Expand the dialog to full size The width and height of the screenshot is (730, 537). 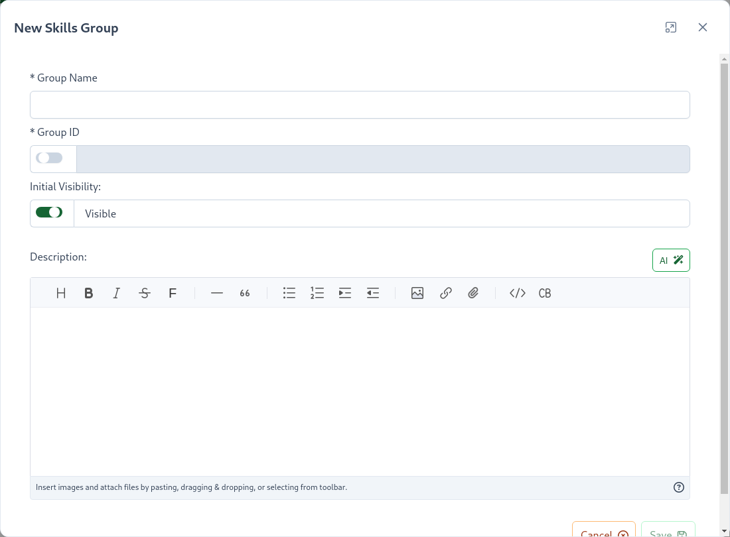(671, 27)
